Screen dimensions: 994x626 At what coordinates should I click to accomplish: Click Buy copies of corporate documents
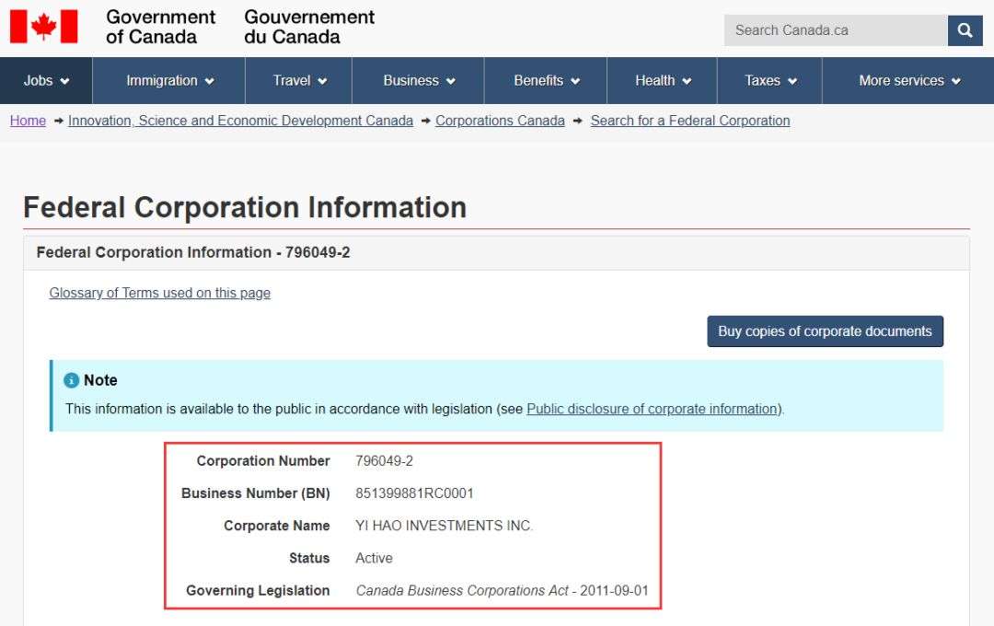point(825,331)
